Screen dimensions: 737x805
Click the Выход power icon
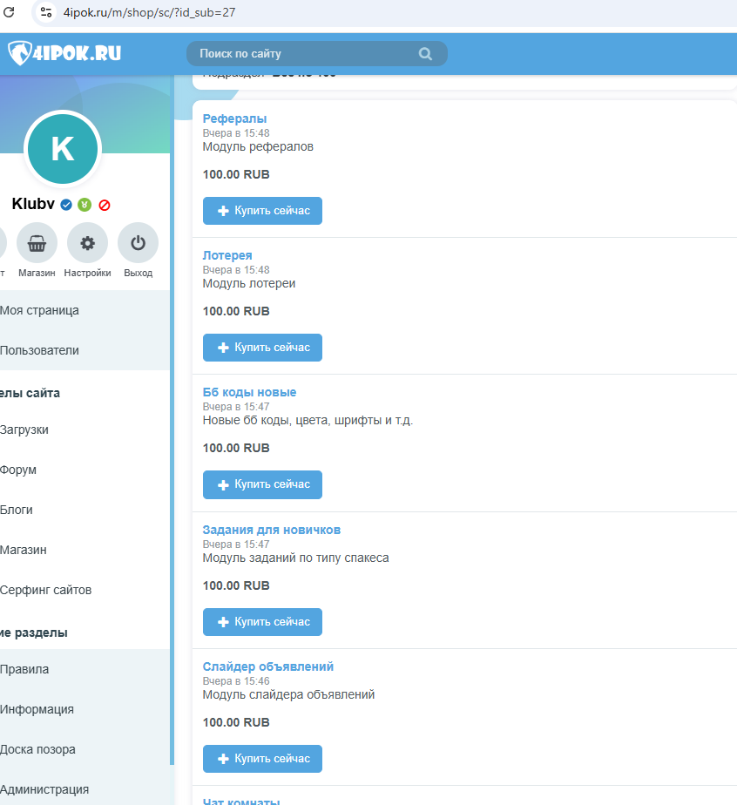point(138,243)
